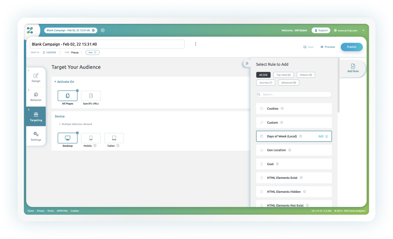Click the Add Rule panel icon
This screenshot has width=393, height=239.
[x=353, y=66]
